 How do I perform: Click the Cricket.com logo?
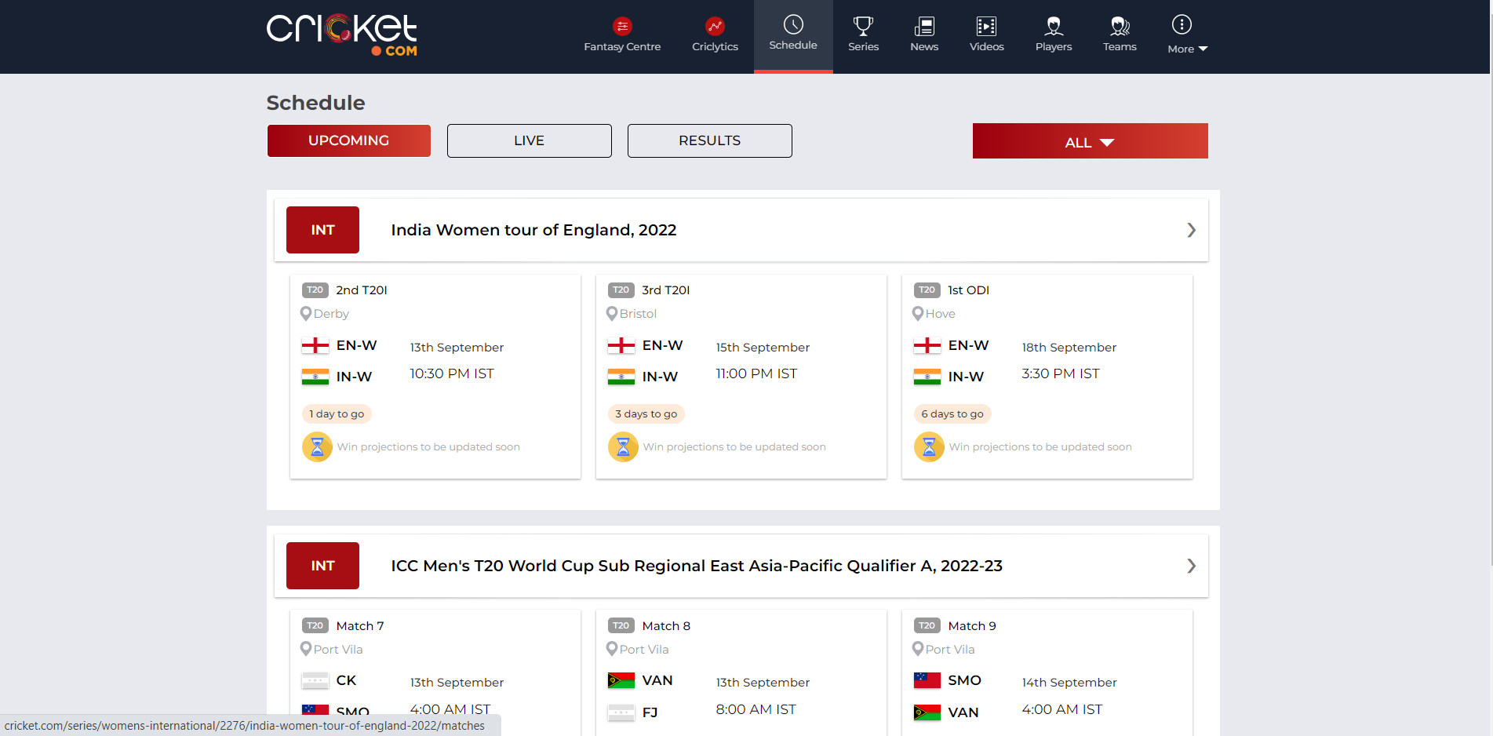point(342,35)
